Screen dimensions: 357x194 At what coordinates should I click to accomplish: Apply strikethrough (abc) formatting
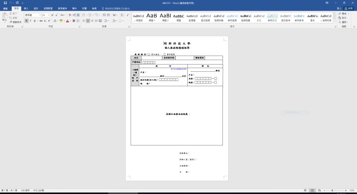pos(41,21)
